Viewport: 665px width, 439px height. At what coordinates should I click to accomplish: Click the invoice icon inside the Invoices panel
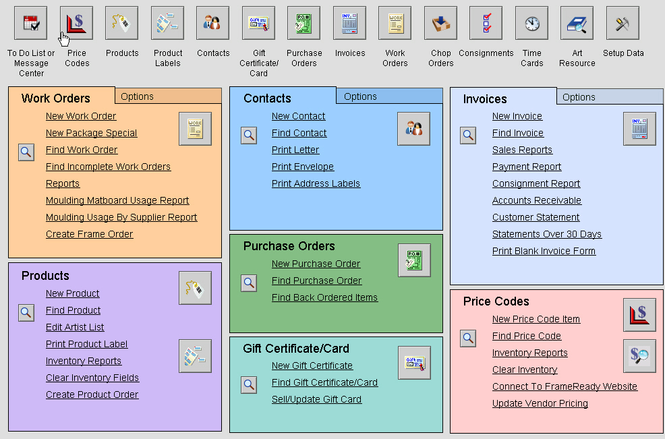pos(639,128)
